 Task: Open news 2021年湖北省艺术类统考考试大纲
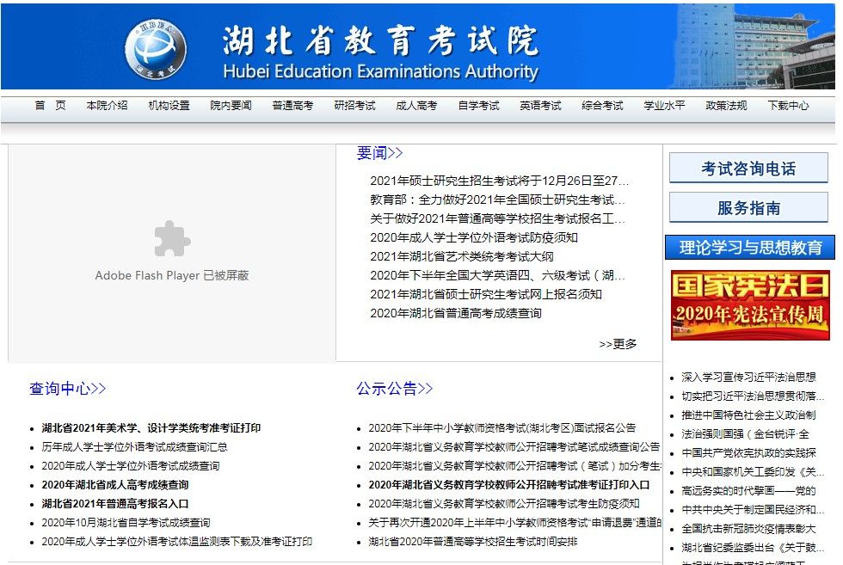coord(462,256)
